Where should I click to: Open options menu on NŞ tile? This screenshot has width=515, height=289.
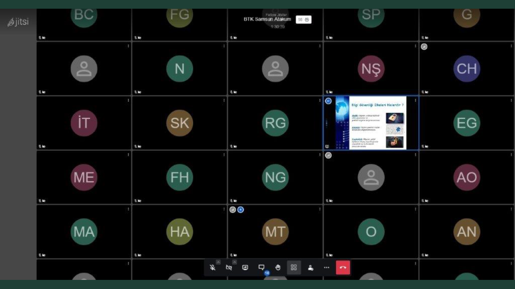pyautogui.click(x=415, y=46)
